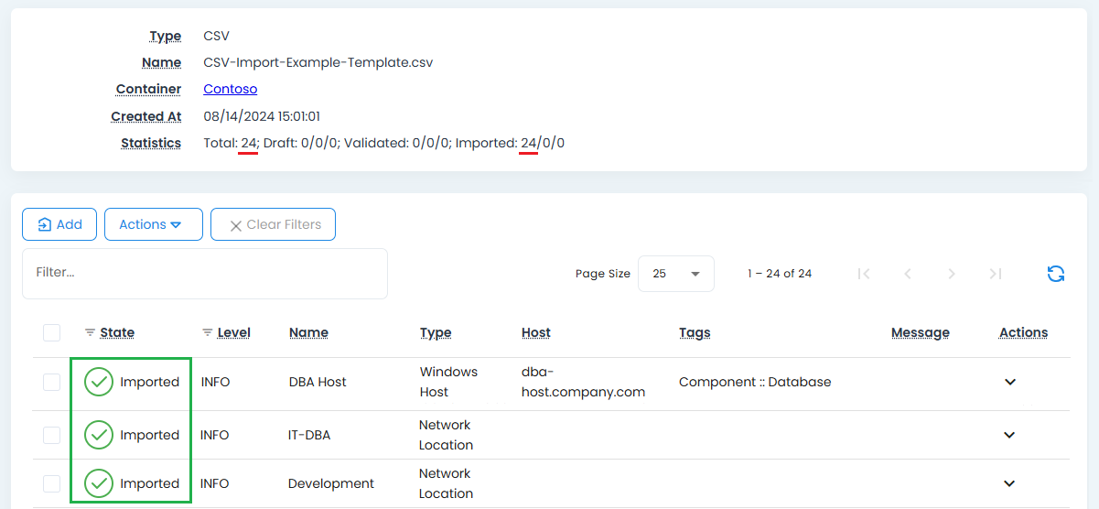
Task: Expand row actions for Development
Action: [x=1009, y=483]
